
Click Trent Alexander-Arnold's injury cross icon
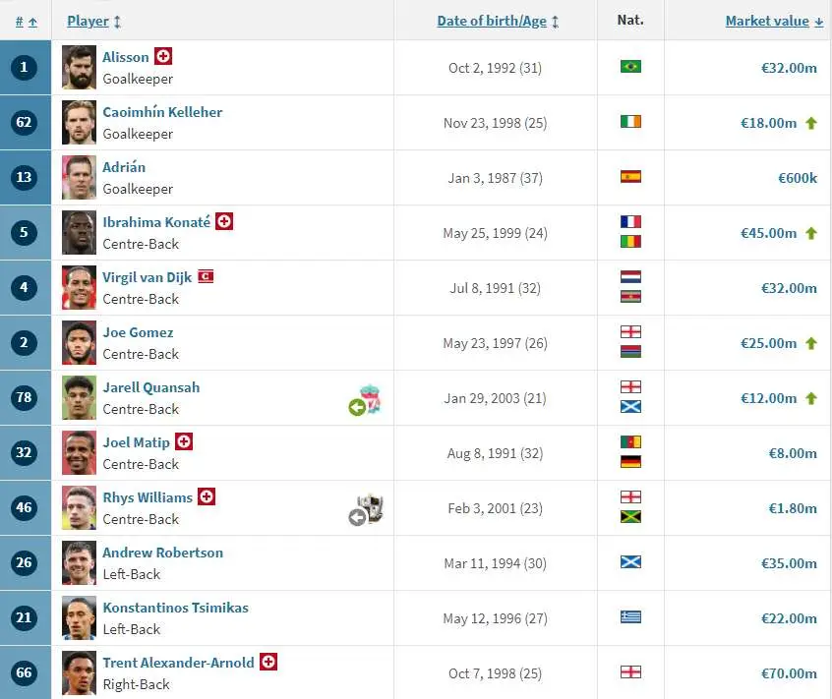pyautogui.click(x=268, y=662)
